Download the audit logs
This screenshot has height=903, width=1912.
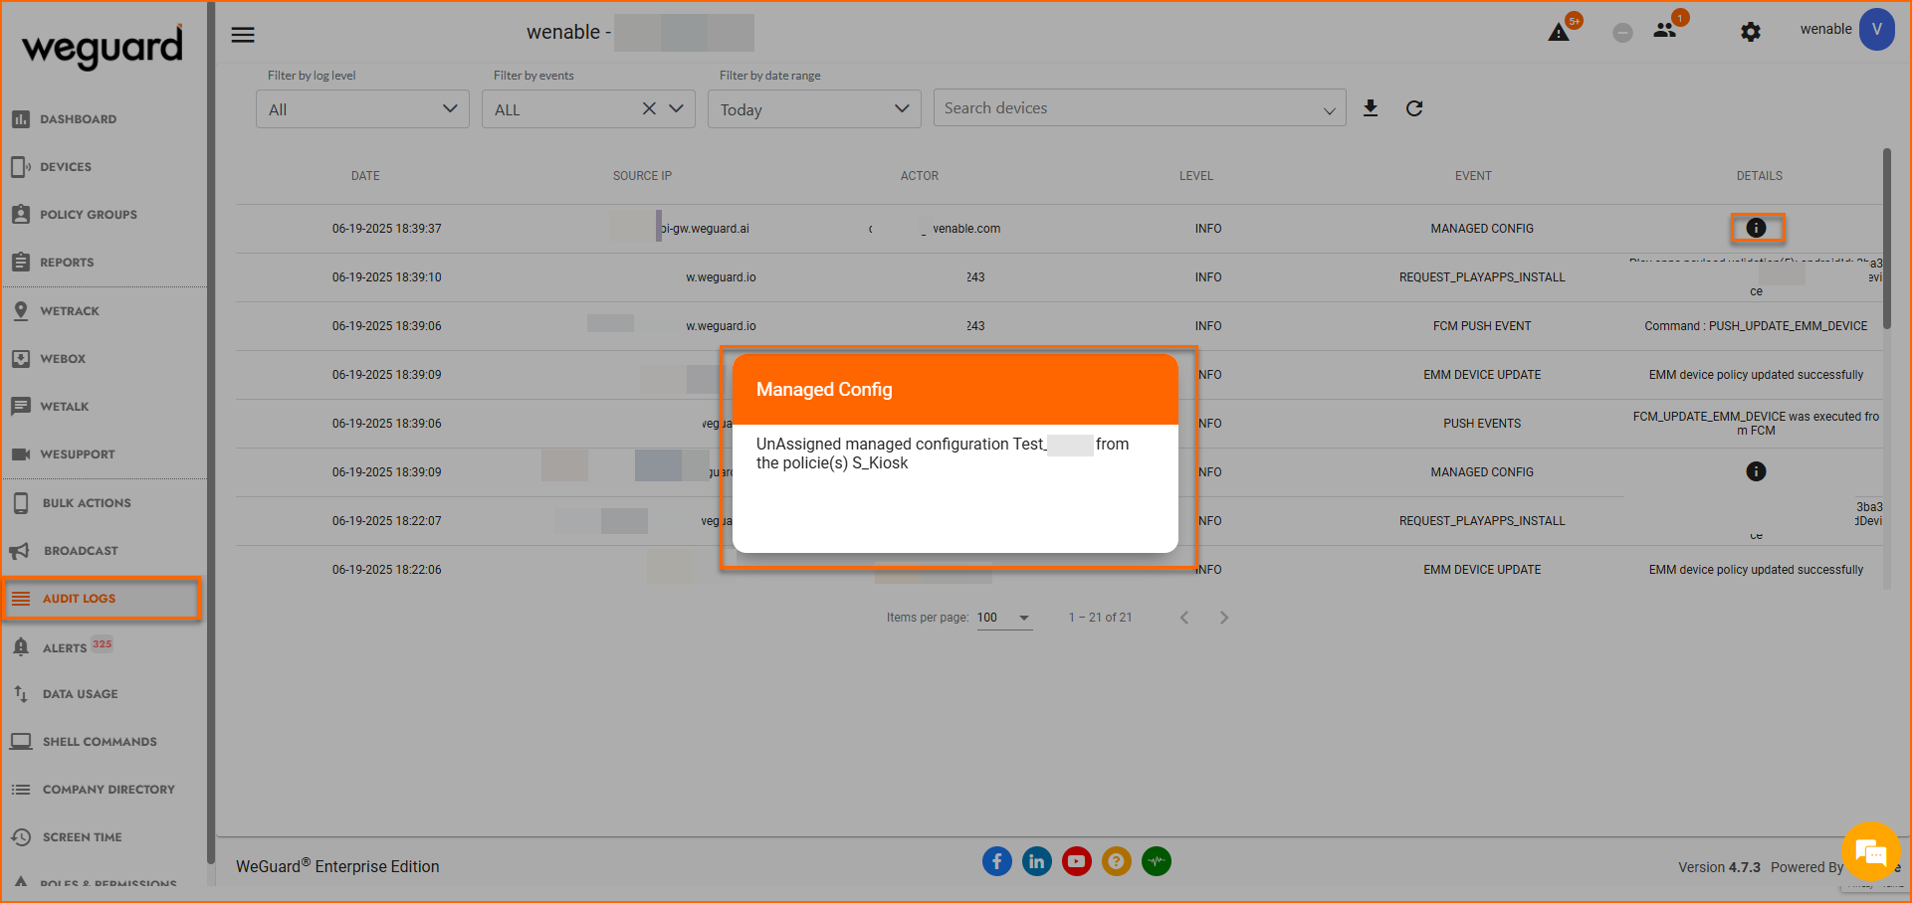(1371, 108)
